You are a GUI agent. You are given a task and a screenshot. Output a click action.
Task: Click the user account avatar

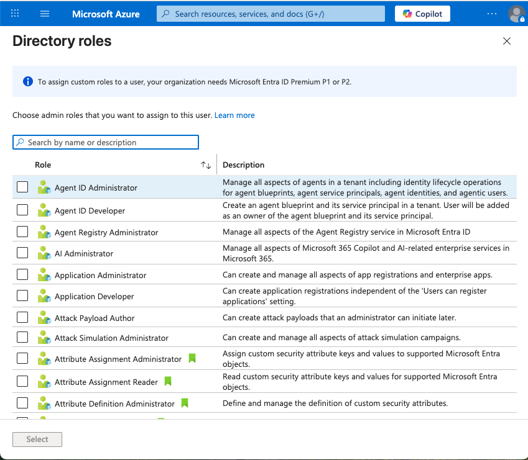pos(516,14)
